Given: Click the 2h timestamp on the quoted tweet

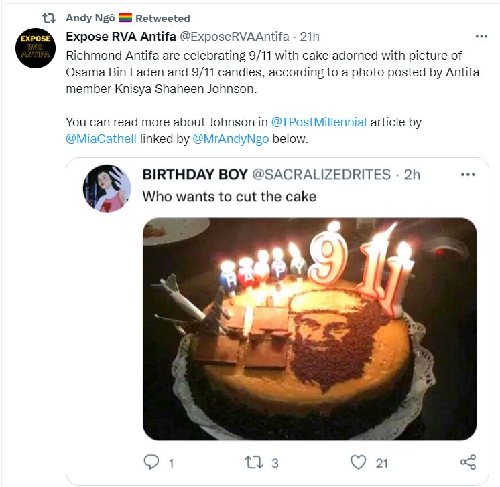Looking at the screenshot, I should 412,175.
